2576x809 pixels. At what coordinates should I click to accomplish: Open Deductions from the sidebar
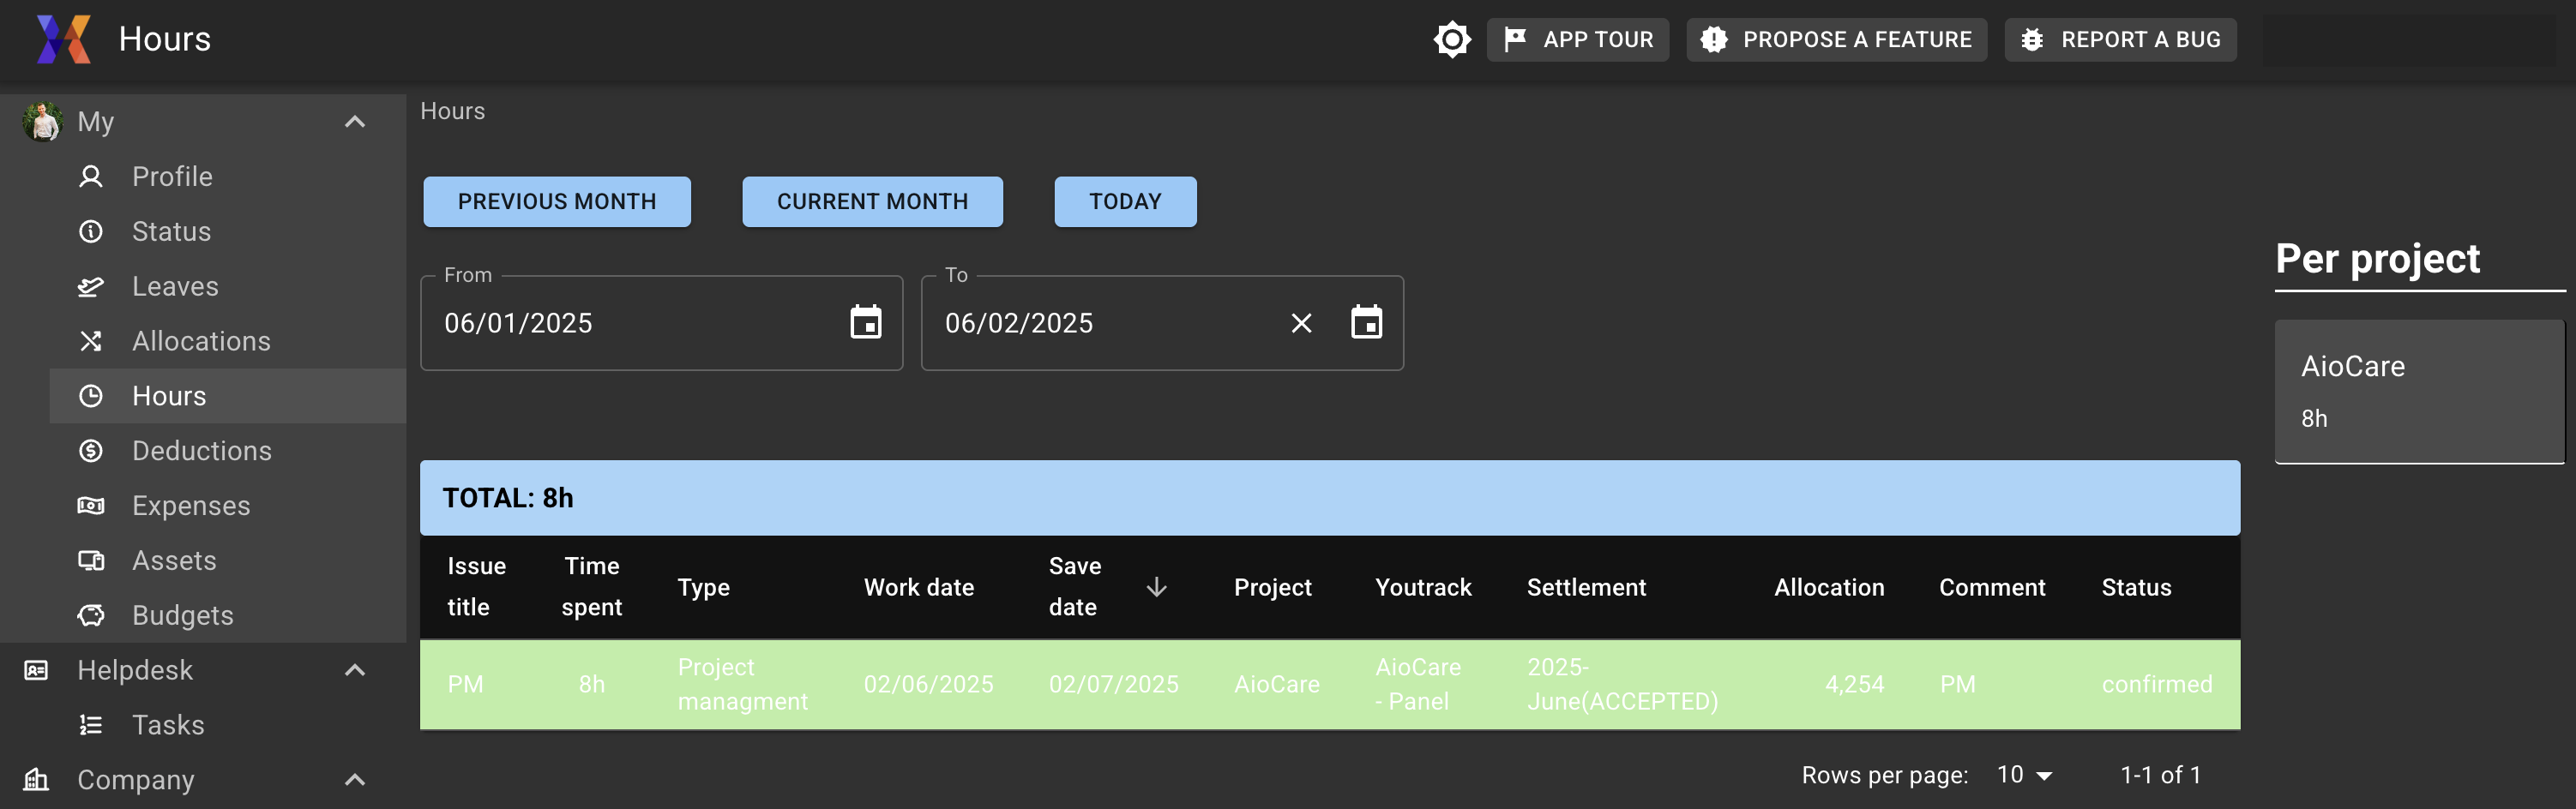[x=201, y=451]
